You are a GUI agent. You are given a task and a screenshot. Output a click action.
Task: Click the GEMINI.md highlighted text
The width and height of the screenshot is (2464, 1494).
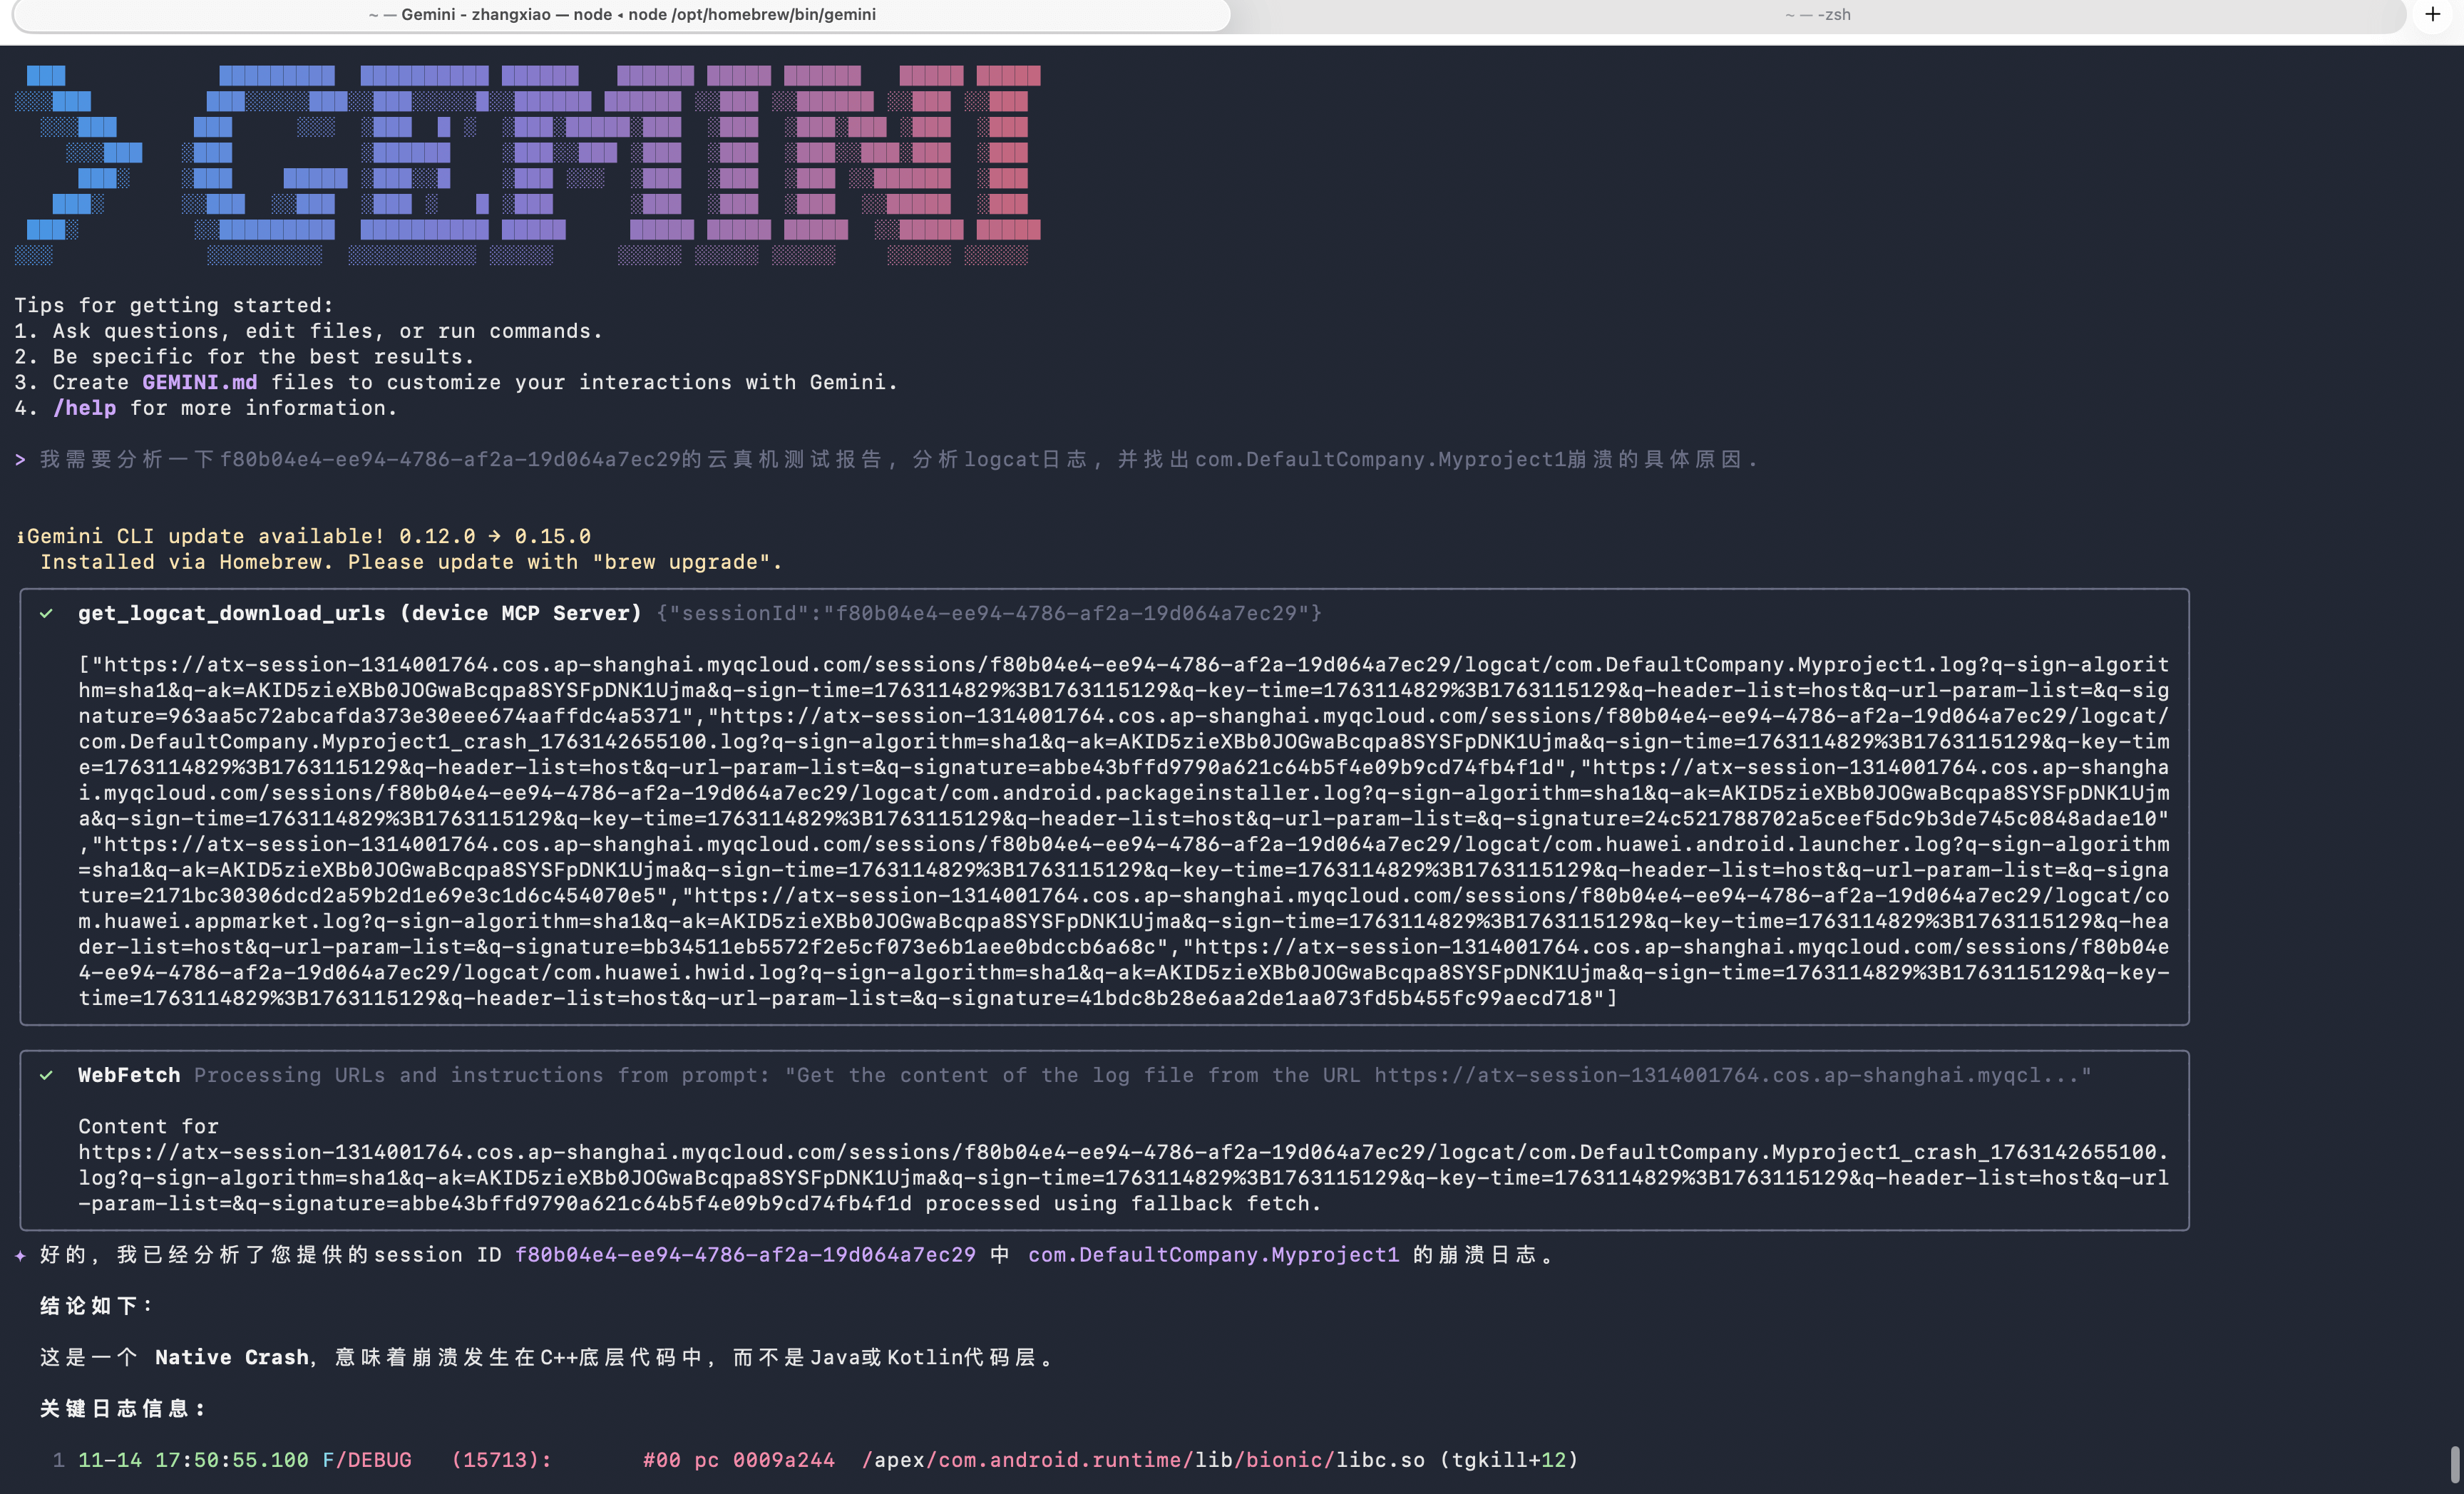199,382
